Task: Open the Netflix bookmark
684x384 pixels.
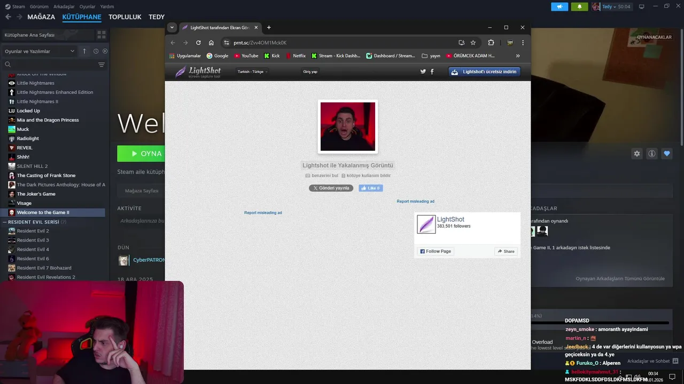Action: click(x=296, y=55)
